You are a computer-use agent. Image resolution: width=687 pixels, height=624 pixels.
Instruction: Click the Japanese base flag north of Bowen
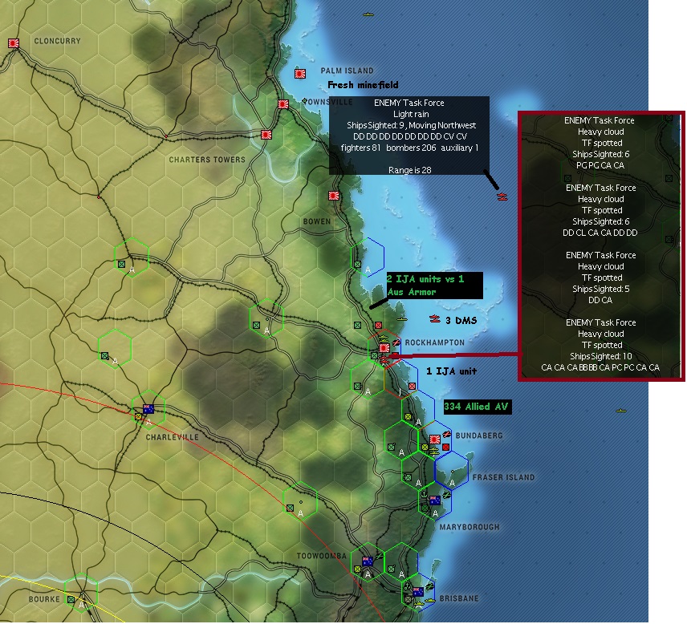pyautogui.click(x=334, y=196)
